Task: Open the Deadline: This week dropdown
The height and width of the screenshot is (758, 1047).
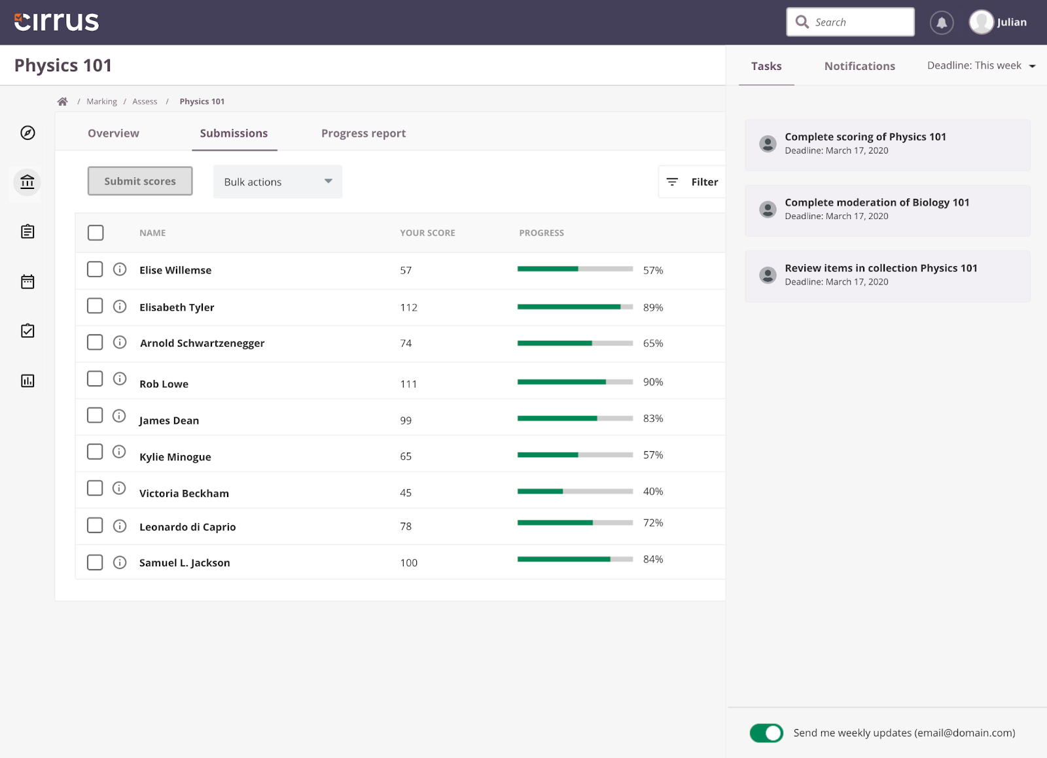Action: tap(980, 66)
